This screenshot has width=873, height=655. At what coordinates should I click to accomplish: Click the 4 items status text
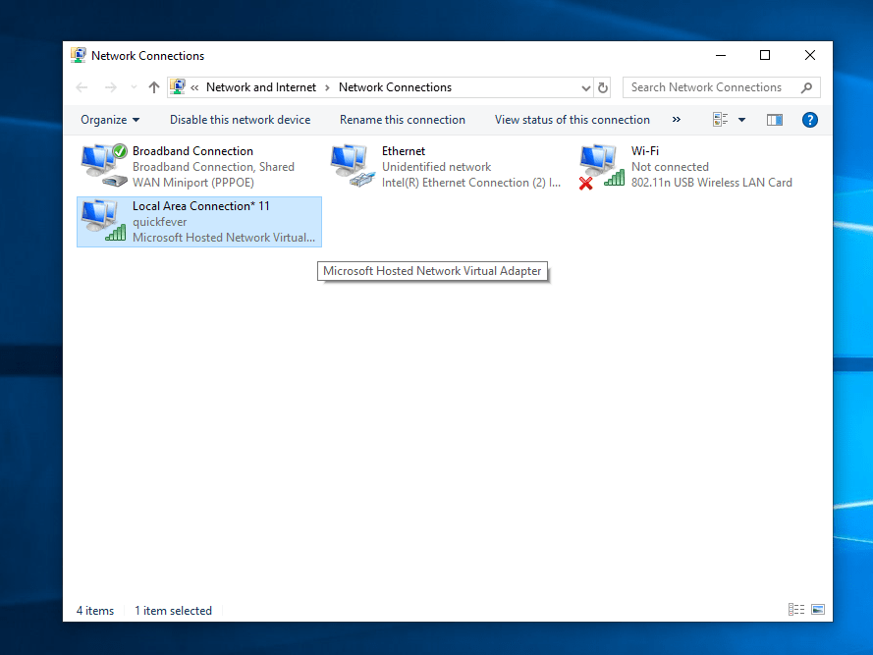pos(95,611)
